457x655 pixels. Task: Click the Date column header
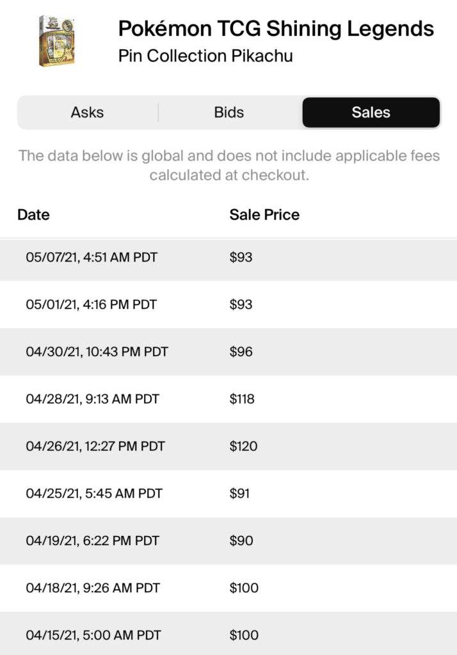33,215
